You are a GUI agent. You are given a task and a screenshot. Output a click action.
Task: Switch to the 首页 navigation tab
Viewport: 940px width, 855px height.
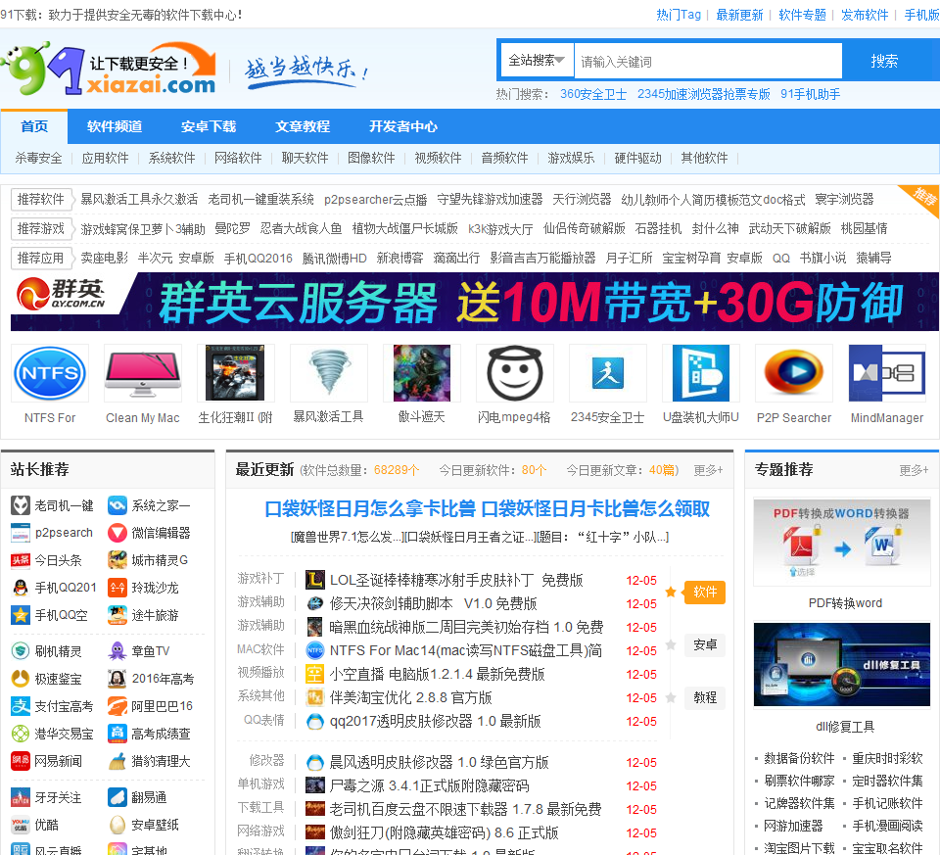[x=34, y=126]
